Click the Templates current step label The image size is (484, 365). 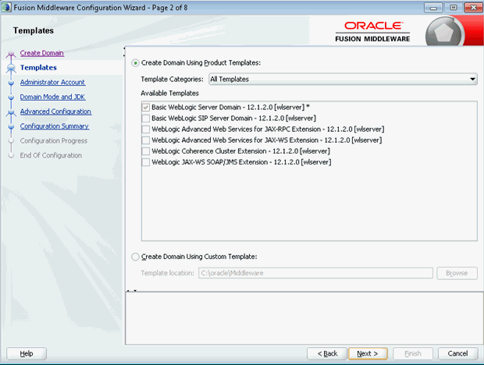click(38, 68)
